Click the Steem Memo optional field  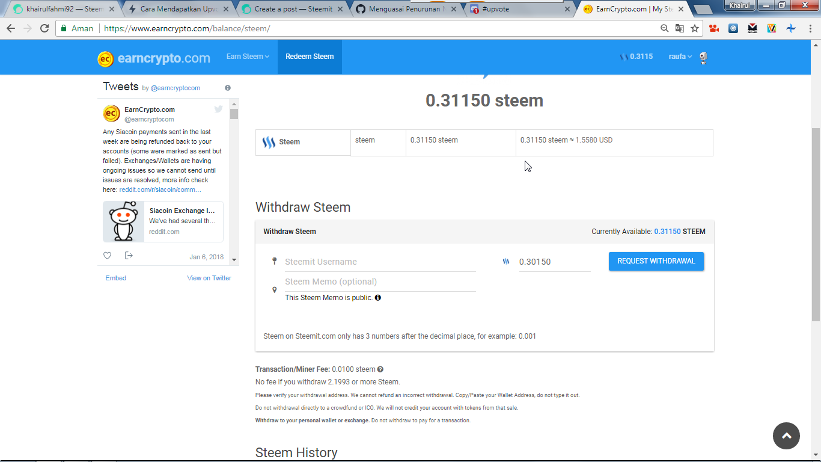tap(380, 282)
